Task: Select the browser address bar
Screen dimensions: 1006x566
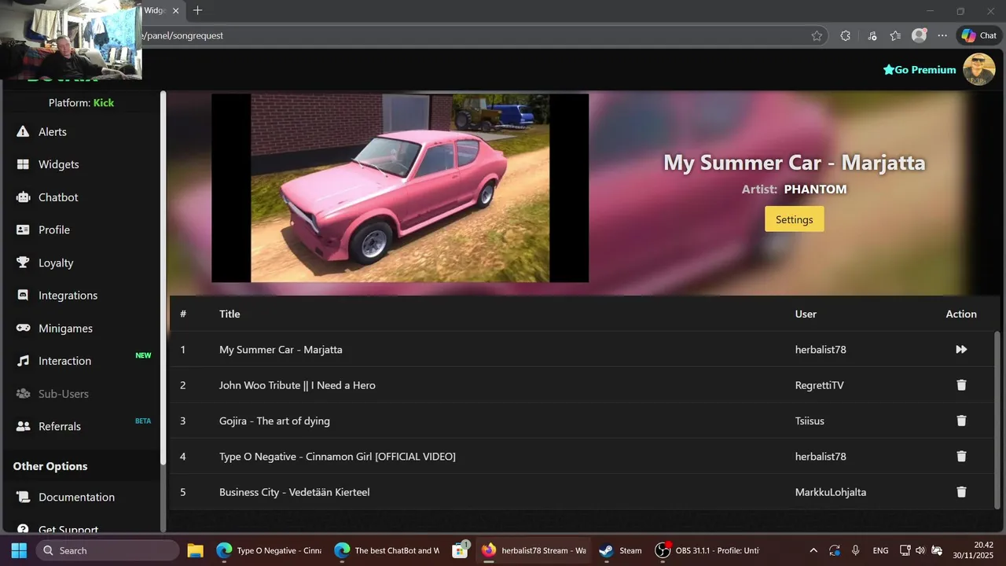Action: (x=472, y=35)
